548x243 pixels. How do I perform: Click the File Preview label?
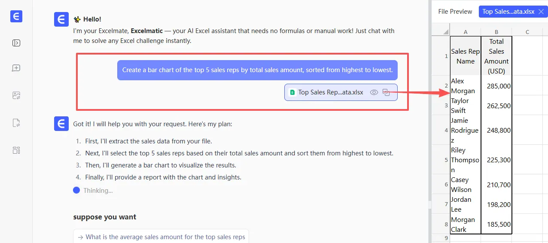(x=455, y=12)
